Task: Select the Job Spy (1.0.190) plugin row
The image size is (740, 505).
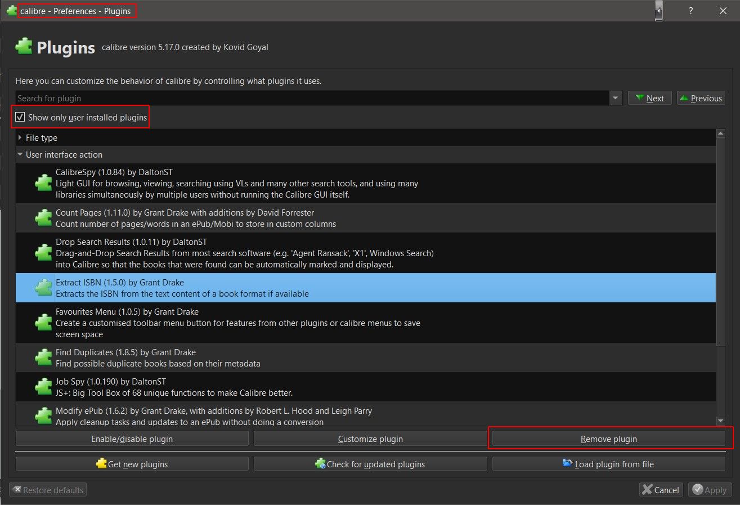Action: [366, 387]
